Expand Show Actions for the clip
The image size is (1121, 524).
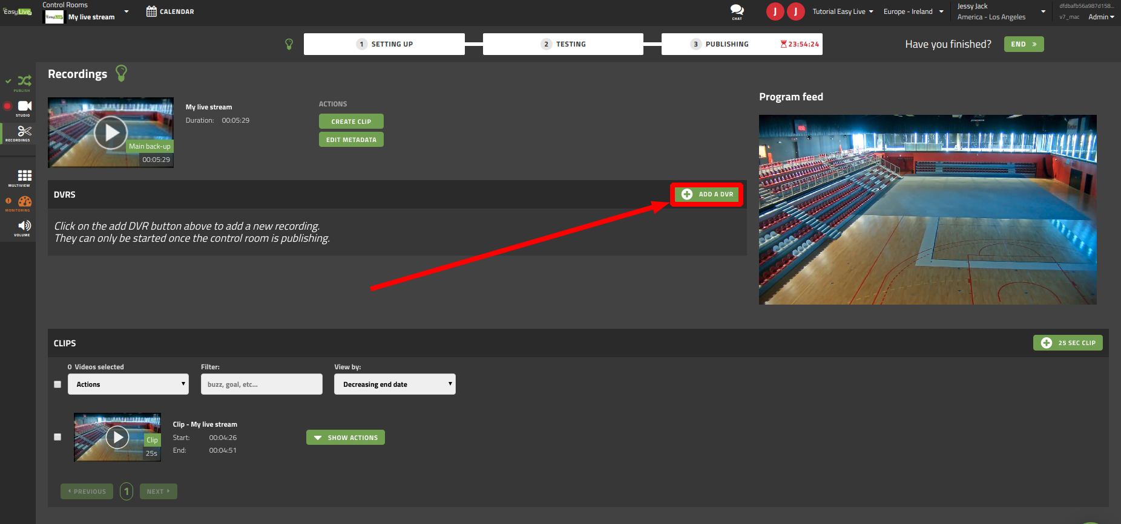[346, 438]
